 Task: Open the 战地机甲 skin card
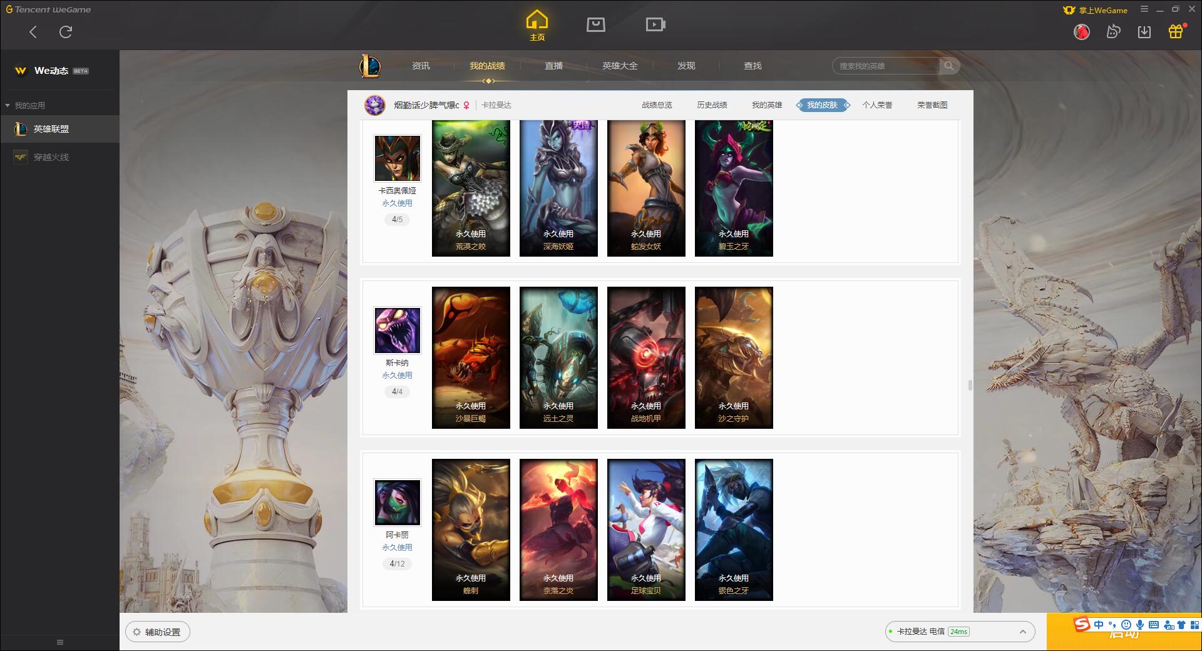click(646, 358)
